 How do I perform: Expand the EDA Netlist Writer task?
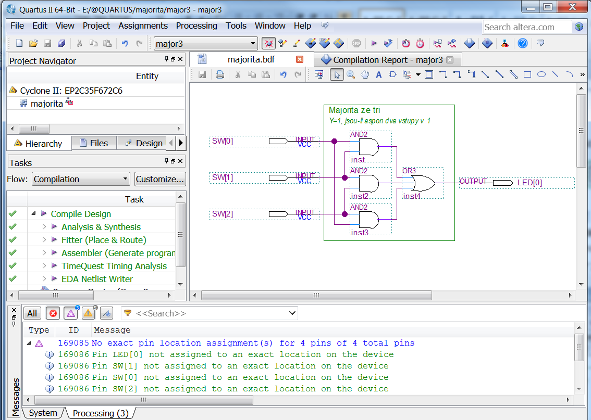44,279
